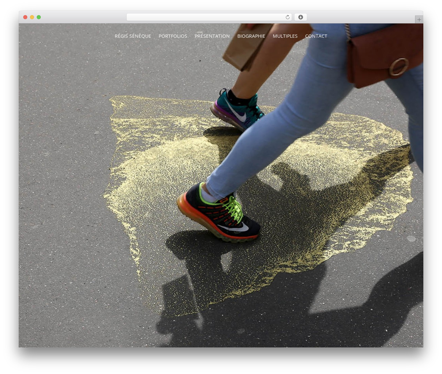
Task: Minimize the window with yellow button
Action: pyautogui.click(x=32, y=17)
